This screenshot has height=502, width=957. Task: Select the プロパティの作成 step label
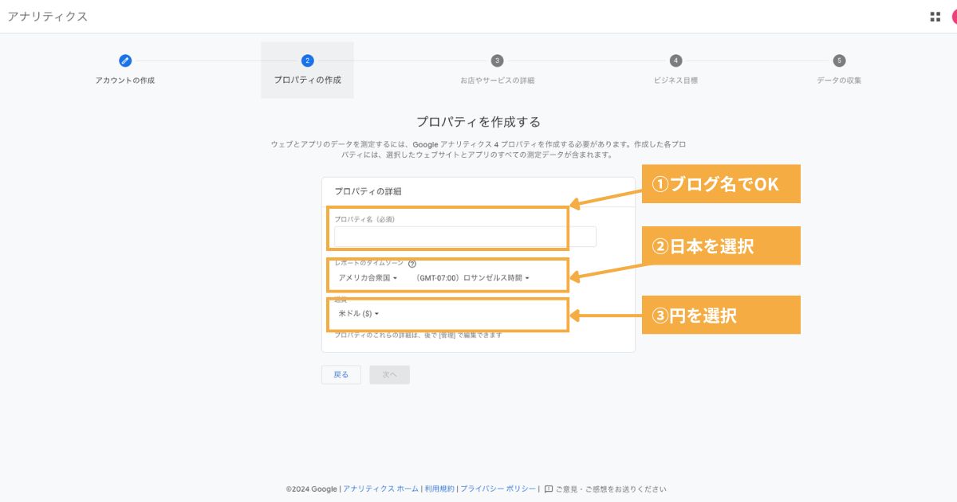(x=307, y=80)
